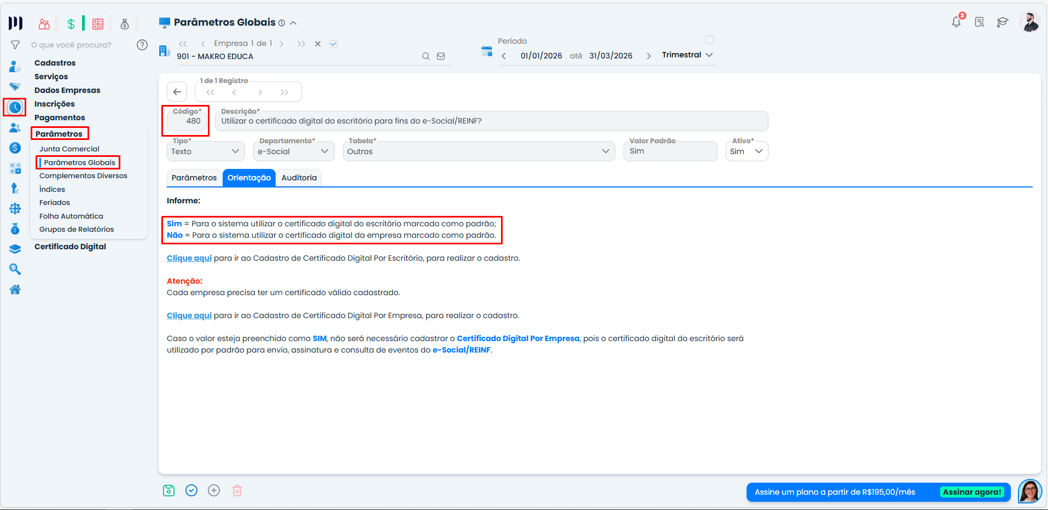Open the graduation cap training icon

(x=1002, y=22)
